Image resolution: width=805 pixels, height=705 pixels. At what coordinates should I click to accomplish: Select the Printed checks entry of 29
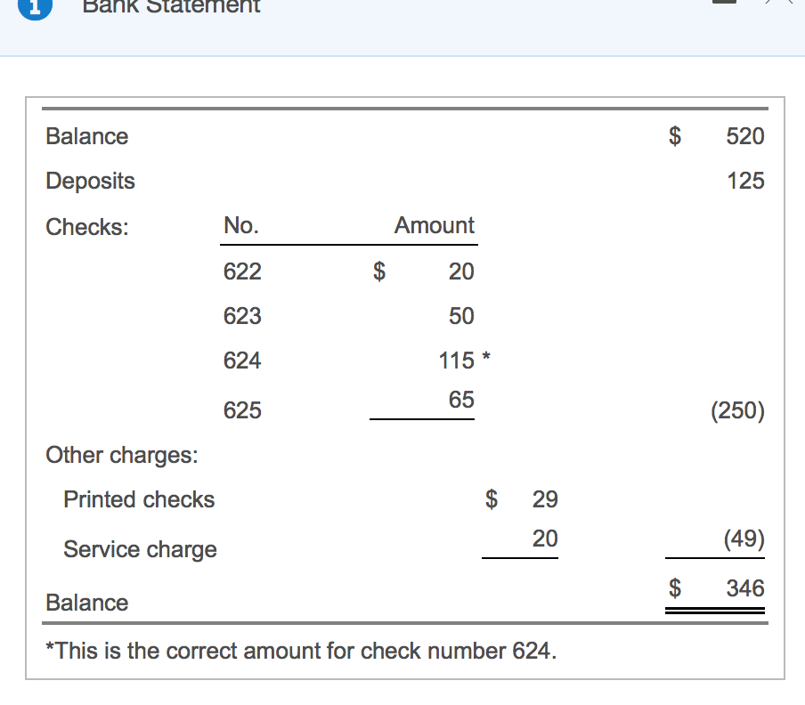(546, 499)
